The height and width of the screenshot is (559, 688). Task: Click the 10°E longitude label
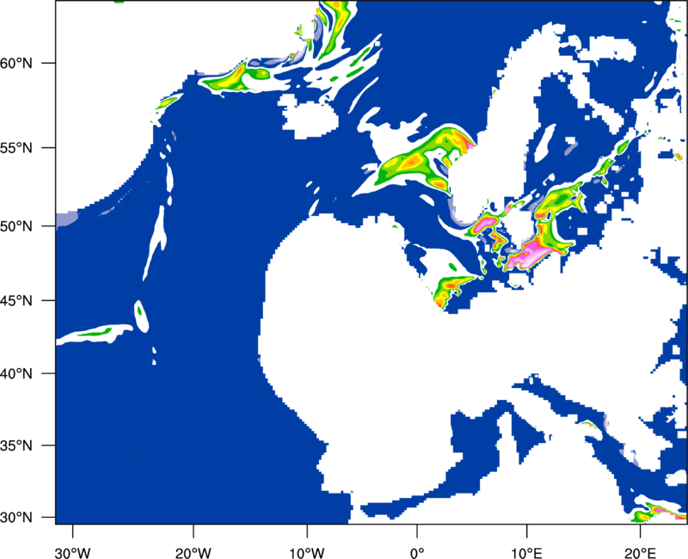point(526,553)
